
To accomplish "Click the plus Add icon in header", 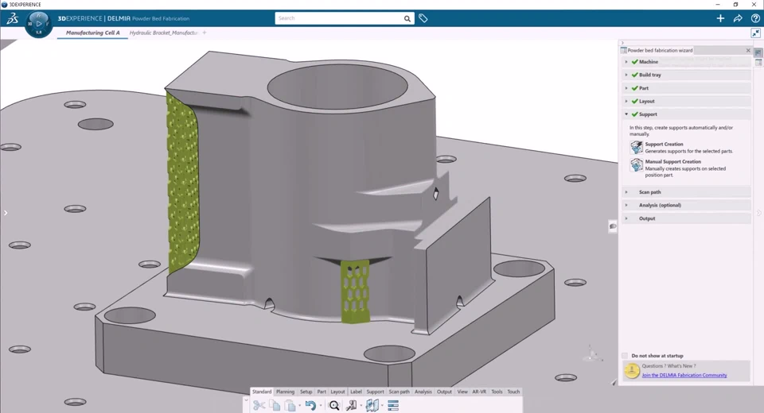I will 720,18.
